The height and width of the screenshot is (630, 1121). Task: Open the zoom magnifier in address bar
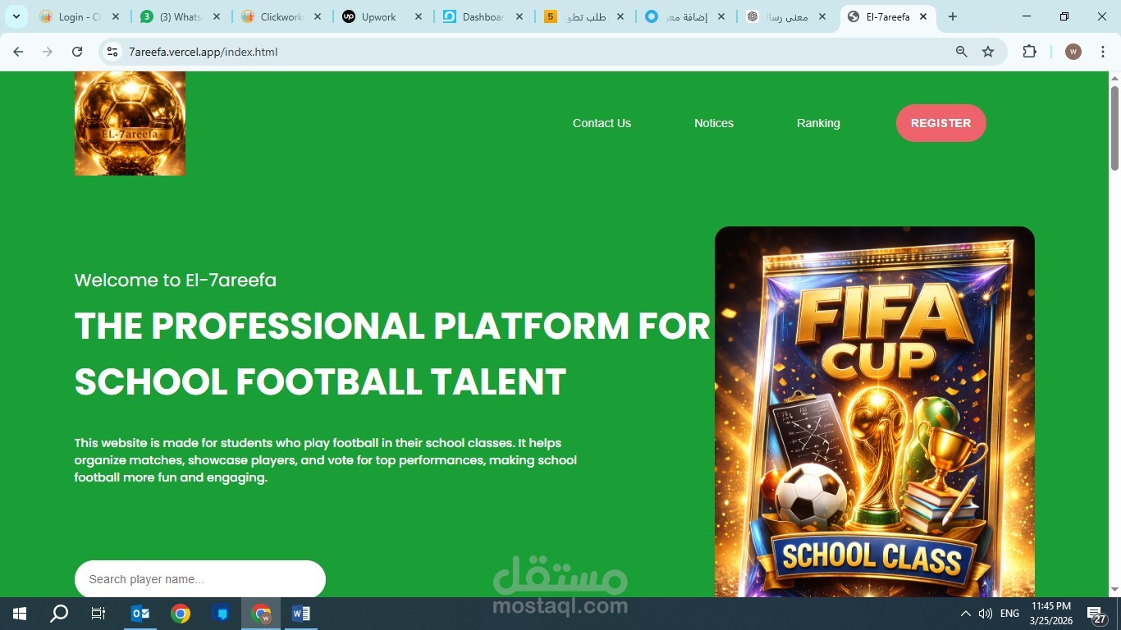(x=962, y=52)
